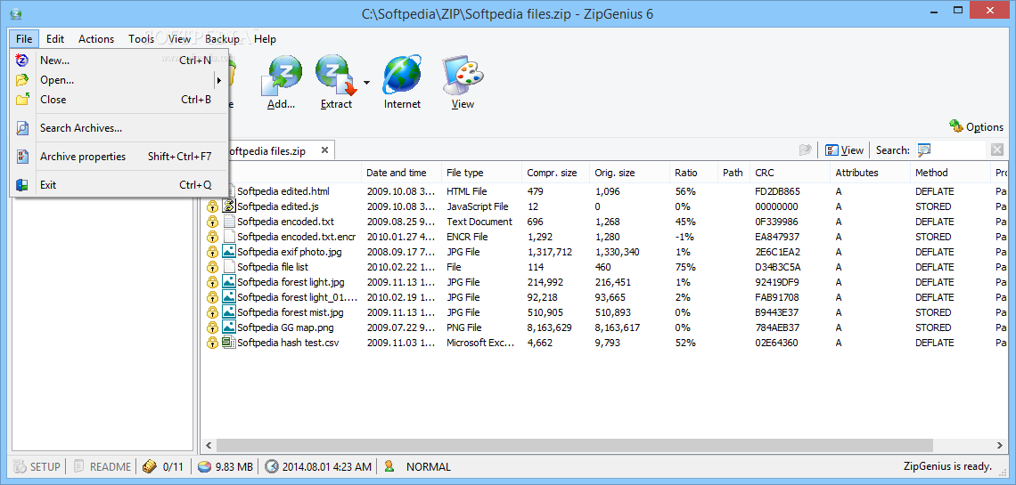Image resolution: width=1016 pixels, height=485 pixels.
Task: Click the Close folder icon in File menu
Action: [x=22, y=100]
